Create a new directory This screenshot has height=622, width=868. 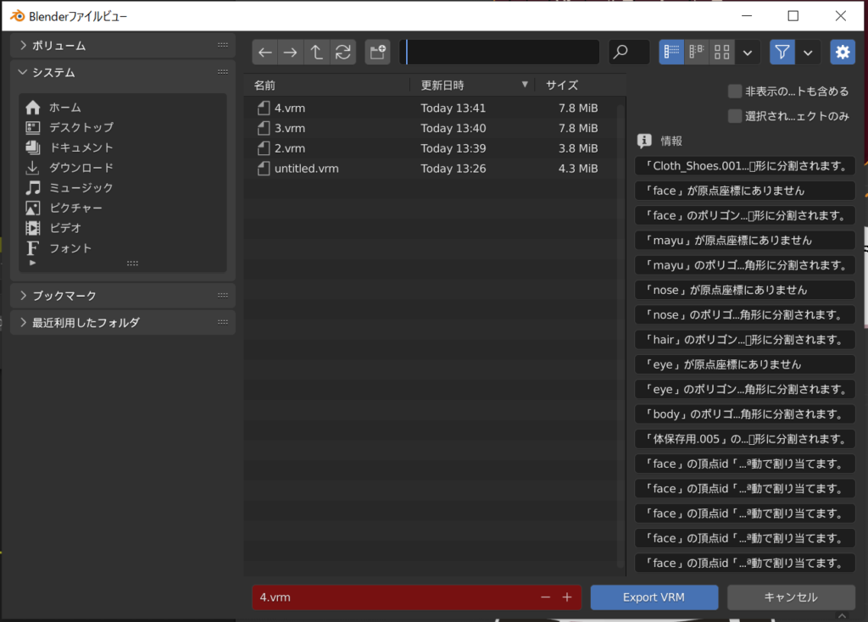click(377, 52)
